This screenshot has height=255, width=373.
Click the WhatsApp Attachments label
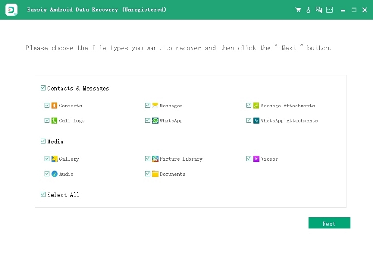289,120
